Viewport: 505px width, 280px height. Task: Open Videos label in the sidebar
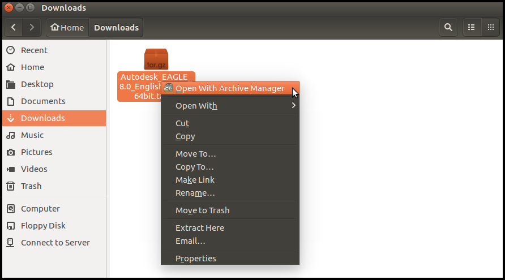34,169
